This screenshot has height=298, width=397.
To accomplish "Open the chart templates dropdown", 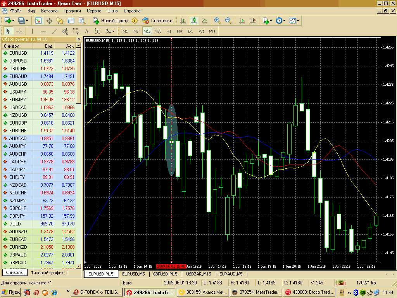I will pyautogui.click(x=294, y=21).
